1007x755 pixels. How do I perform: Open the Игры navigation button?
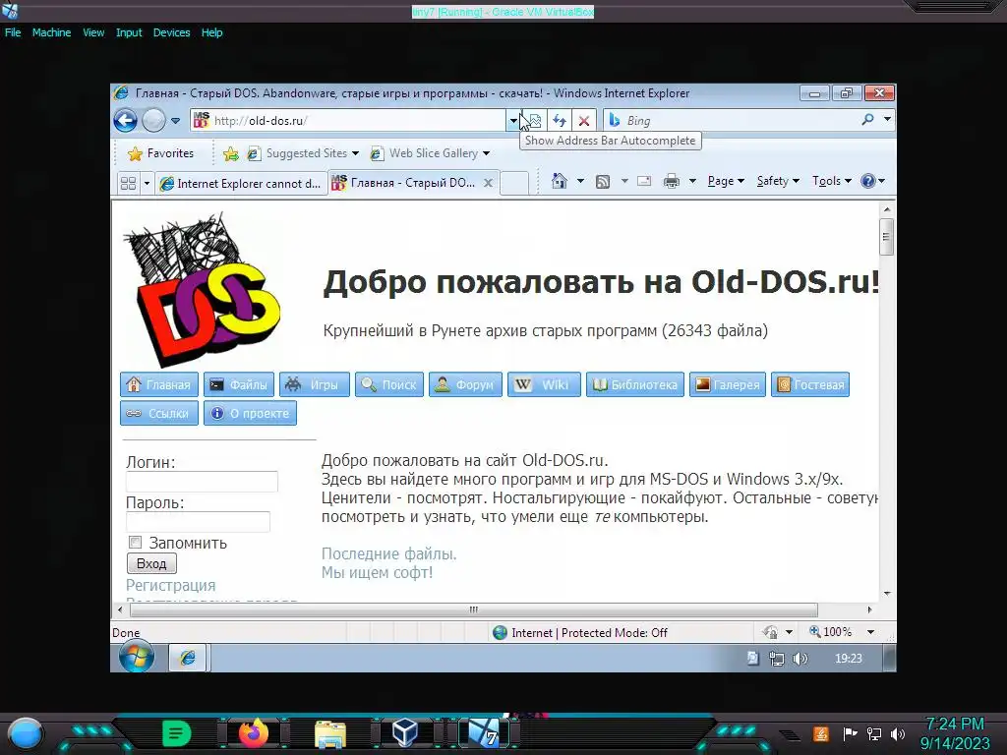315,384
